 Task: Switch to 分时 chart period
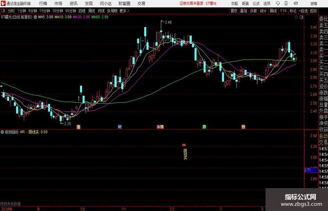coord(11,11)
